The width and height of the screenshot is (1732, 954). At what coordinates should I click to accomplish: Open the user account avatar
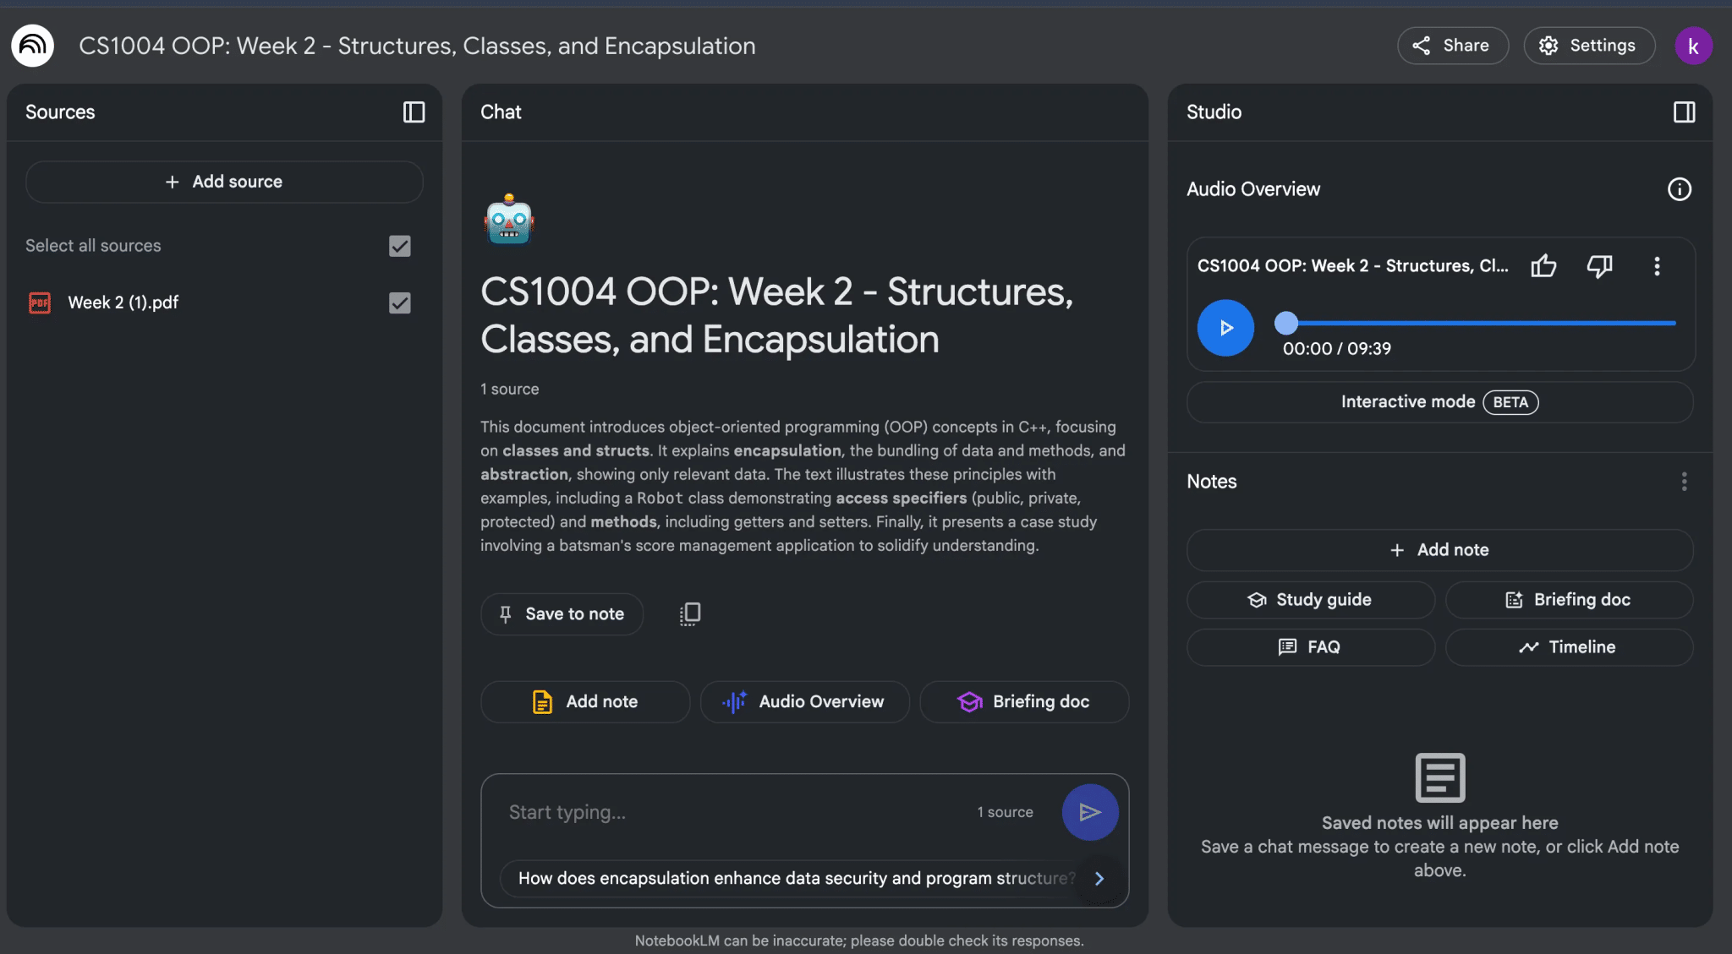[x=1693, y=46]
